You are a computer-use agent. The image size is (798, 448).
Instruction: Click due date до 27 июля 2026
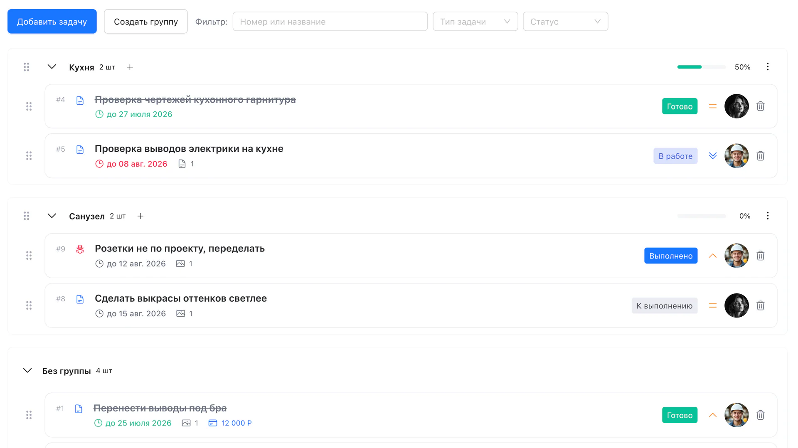coord(134,114)
